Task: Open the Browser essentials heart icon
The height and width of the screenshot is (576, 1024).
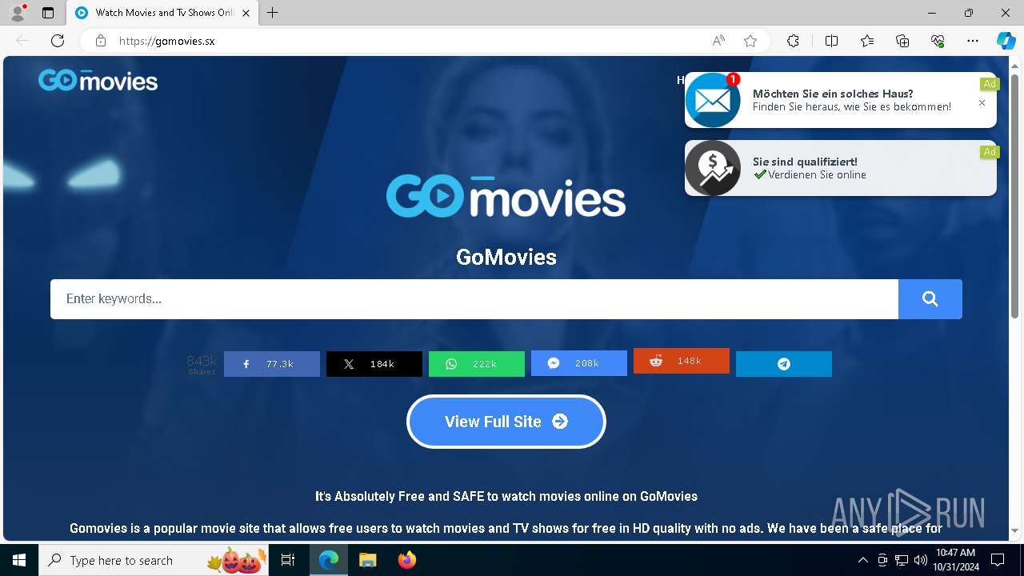Action: (x=938, y=41)
